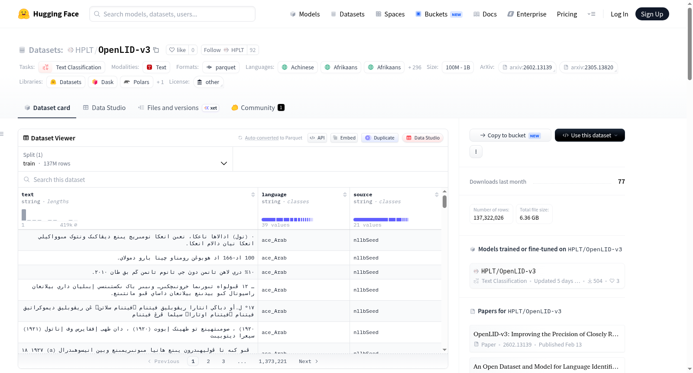
Task: Select the parquet format tag
Action: pos(221,67)
